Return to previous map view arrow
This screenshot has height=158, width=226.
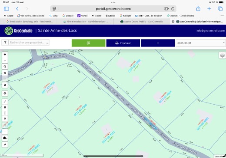tap(5, 73)
